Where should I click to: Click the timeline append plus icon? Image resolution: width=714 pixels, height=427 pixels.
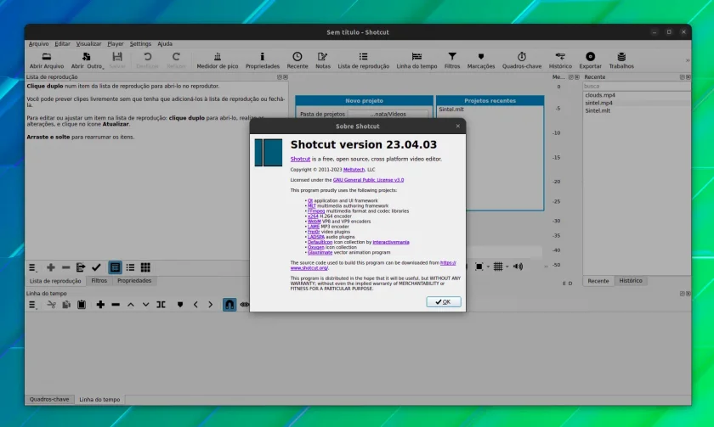(x=100, y=305)
